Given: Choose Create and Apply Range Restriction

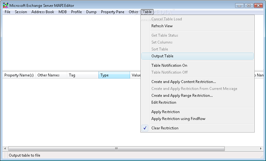Looking at the screenshot, I should (x=197, y=96).
